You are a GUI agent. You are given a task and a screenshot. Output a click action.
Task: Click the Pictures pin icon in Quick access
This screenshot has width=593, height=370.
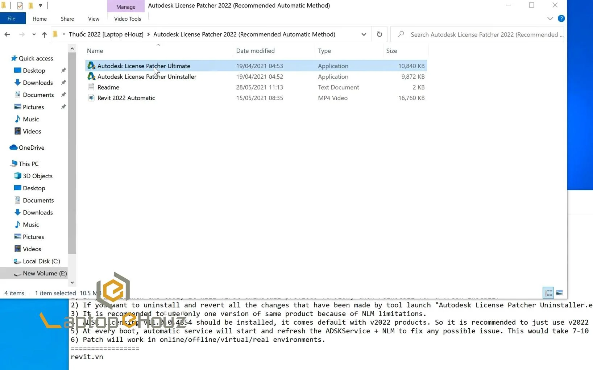(63, 107)
